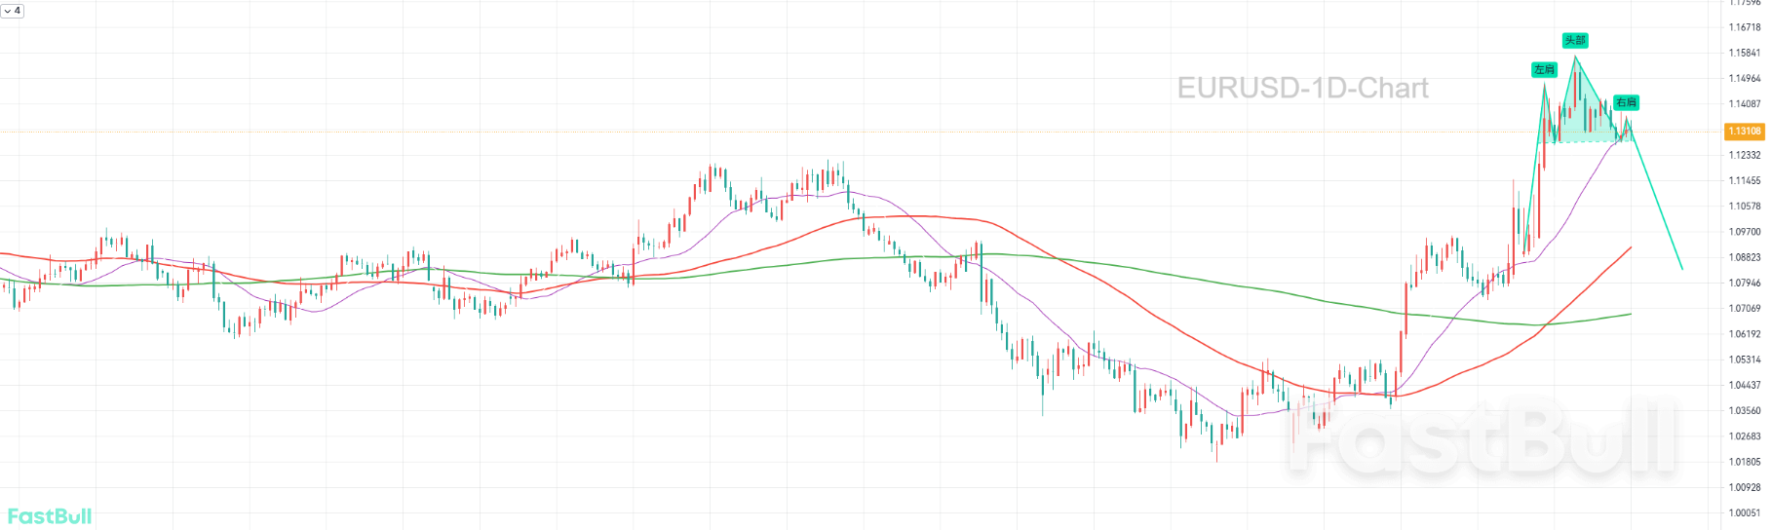The width and height of the screenshot is (1771, 530).
Task: Click the large FastBull watermark at bottom right
Action: (1482, 438)
